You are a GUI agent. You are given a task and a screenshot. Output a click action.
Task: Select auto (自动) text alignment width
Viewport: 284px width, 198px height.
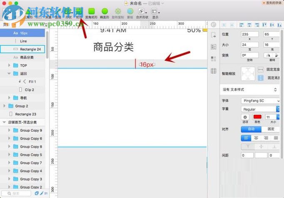click(251, 129)
